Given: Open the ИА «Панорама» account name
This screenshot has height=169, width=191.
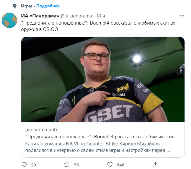Looking at the screenshot, I should (x=40, y=16).
